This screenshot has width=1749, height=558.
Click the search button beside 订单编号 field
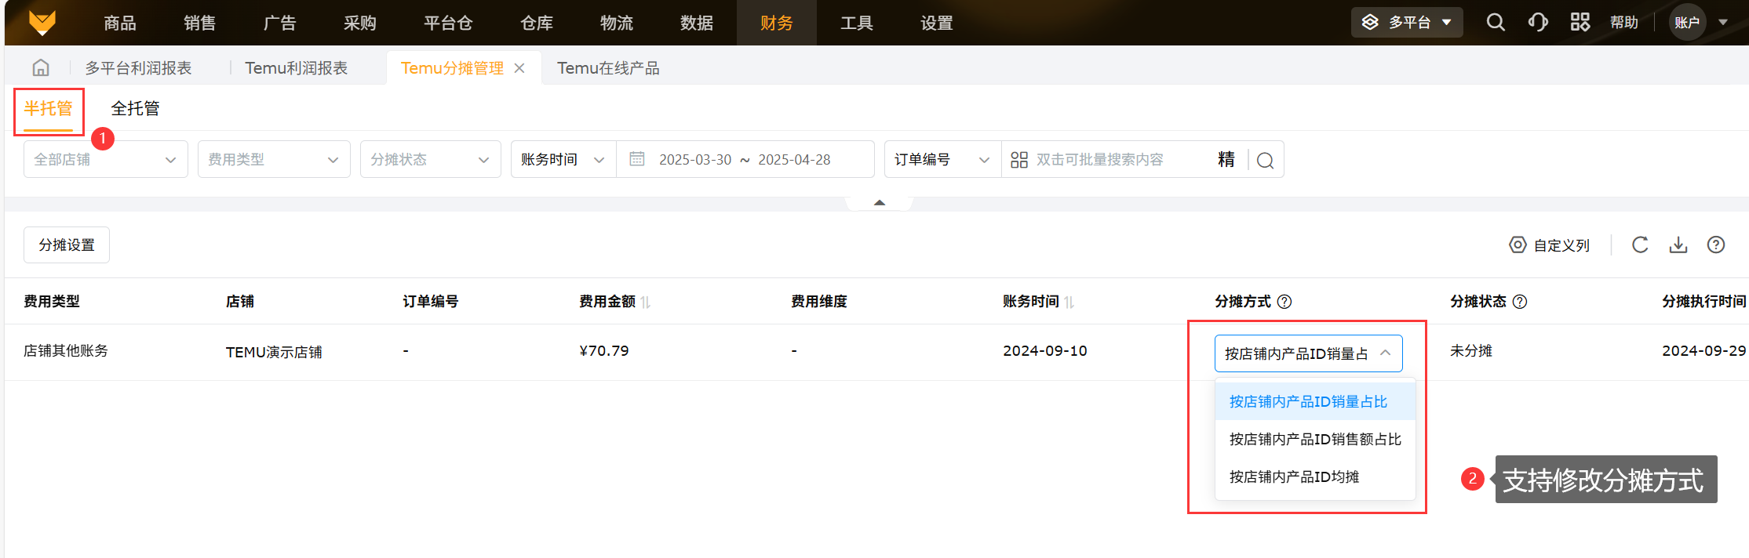1265,160
